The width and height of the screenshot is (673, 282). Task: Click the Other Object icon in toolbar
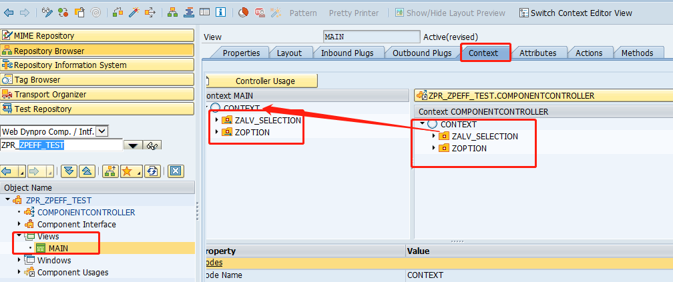pyautogui.click(x=79, y=13)
